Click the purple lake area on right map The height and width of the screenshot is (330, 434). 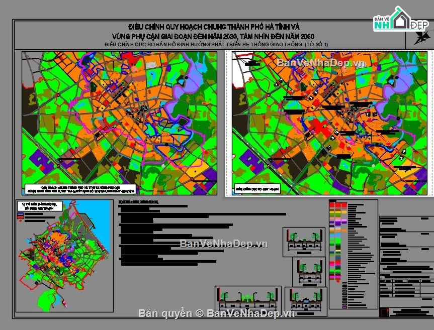tap(402, 81)
